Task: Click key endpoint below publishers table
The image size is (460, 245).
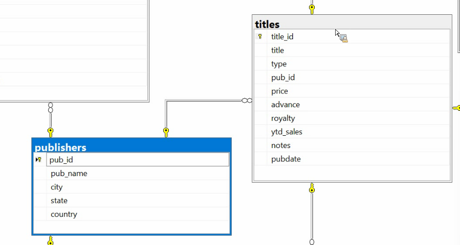Action: (51, 240)
